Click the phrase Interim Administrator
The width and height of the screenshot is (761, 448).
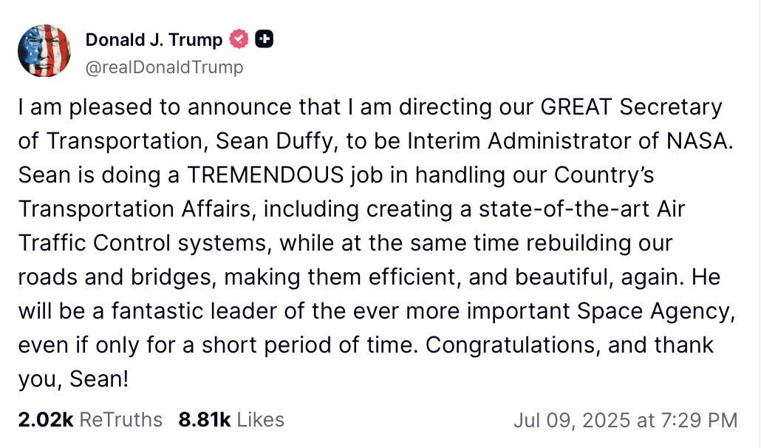pos(519,140)
